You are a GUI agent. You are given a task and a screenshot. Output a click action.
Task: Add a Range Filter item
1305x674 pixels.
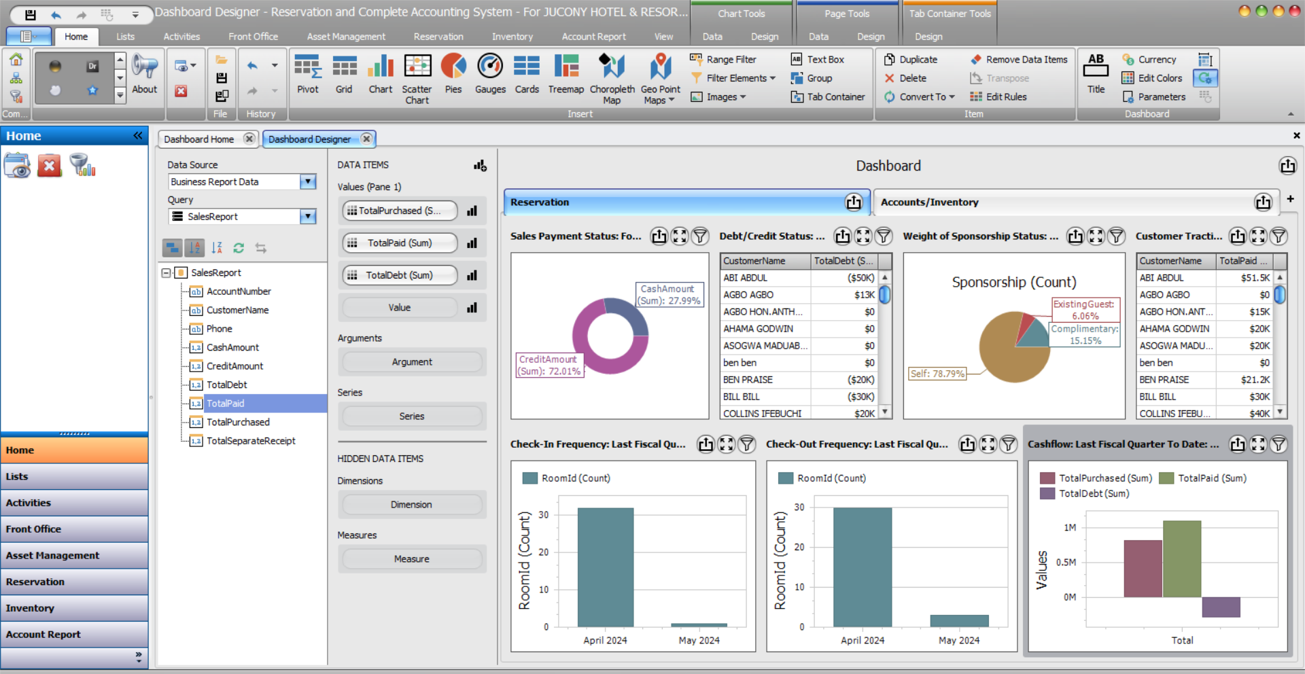tap(723, 60)
